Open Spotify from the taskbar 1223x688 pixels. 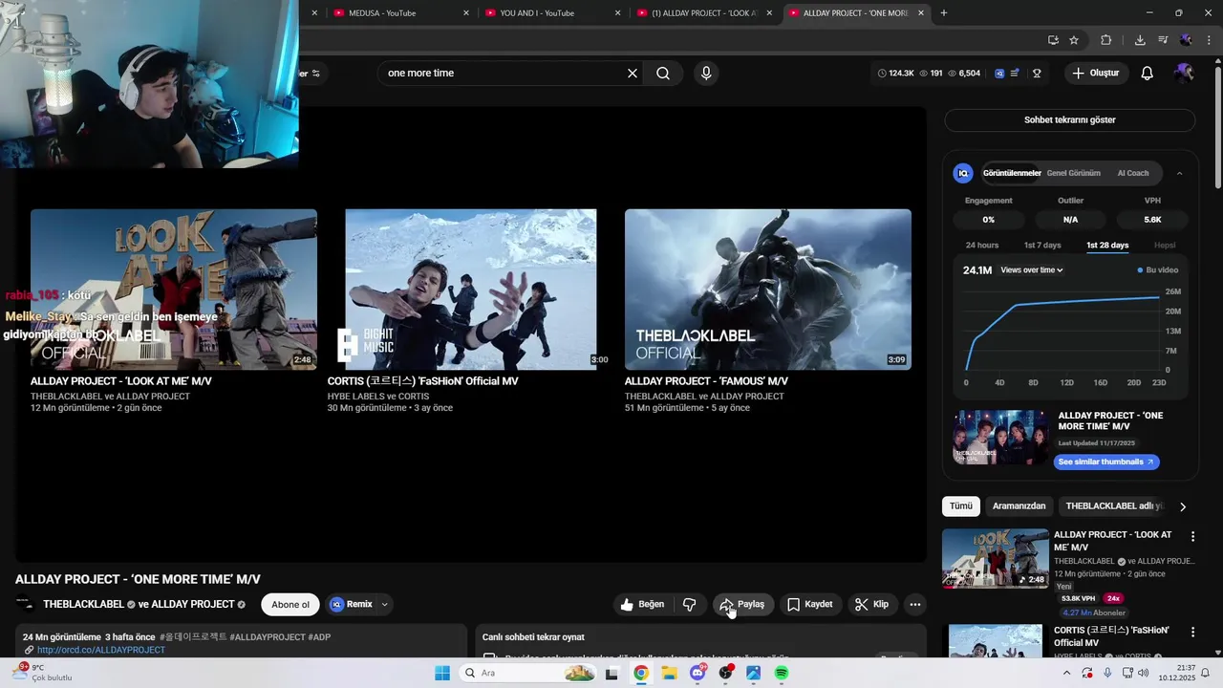click(781, 674)
